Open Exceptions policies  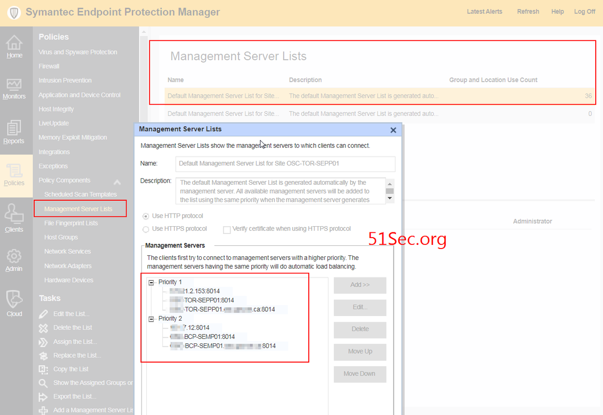click(53, 166)
